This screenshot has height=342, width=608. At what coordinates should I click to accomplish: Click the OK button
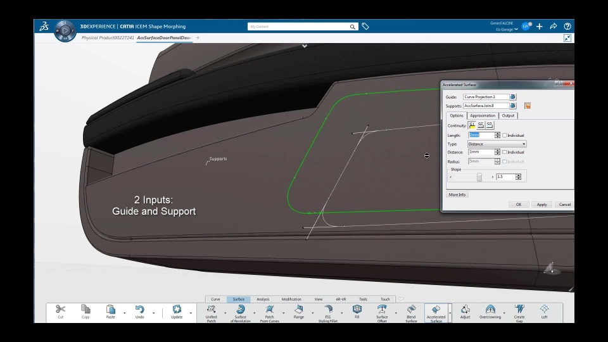tap(519, 205)
